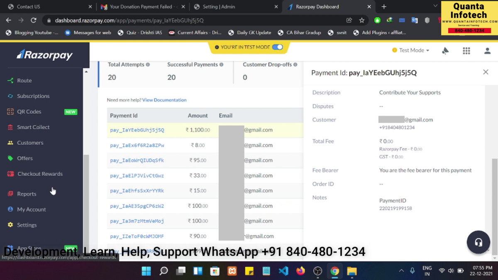Open Firefox from taskbar

coord(300,271)
